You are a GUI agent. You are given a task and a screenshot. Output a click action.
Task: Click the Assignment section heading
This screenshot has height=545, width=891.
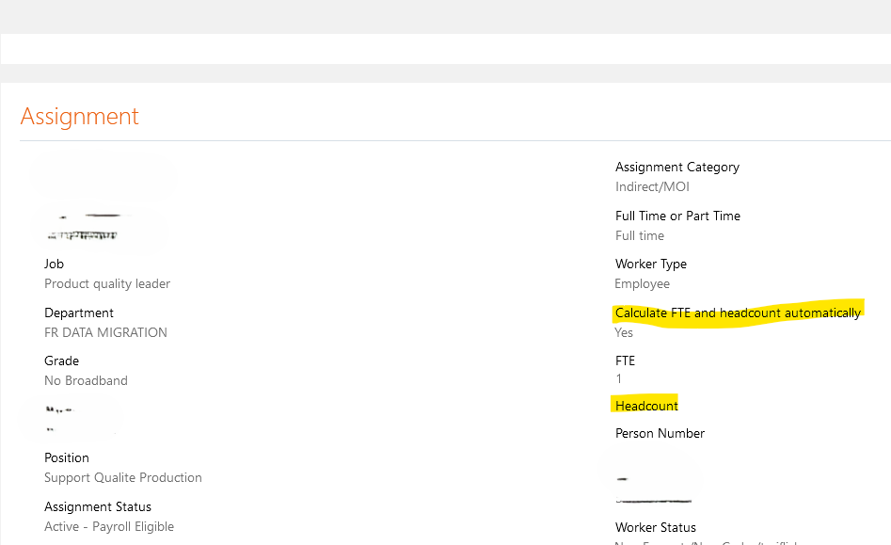[x=79, y=115]
